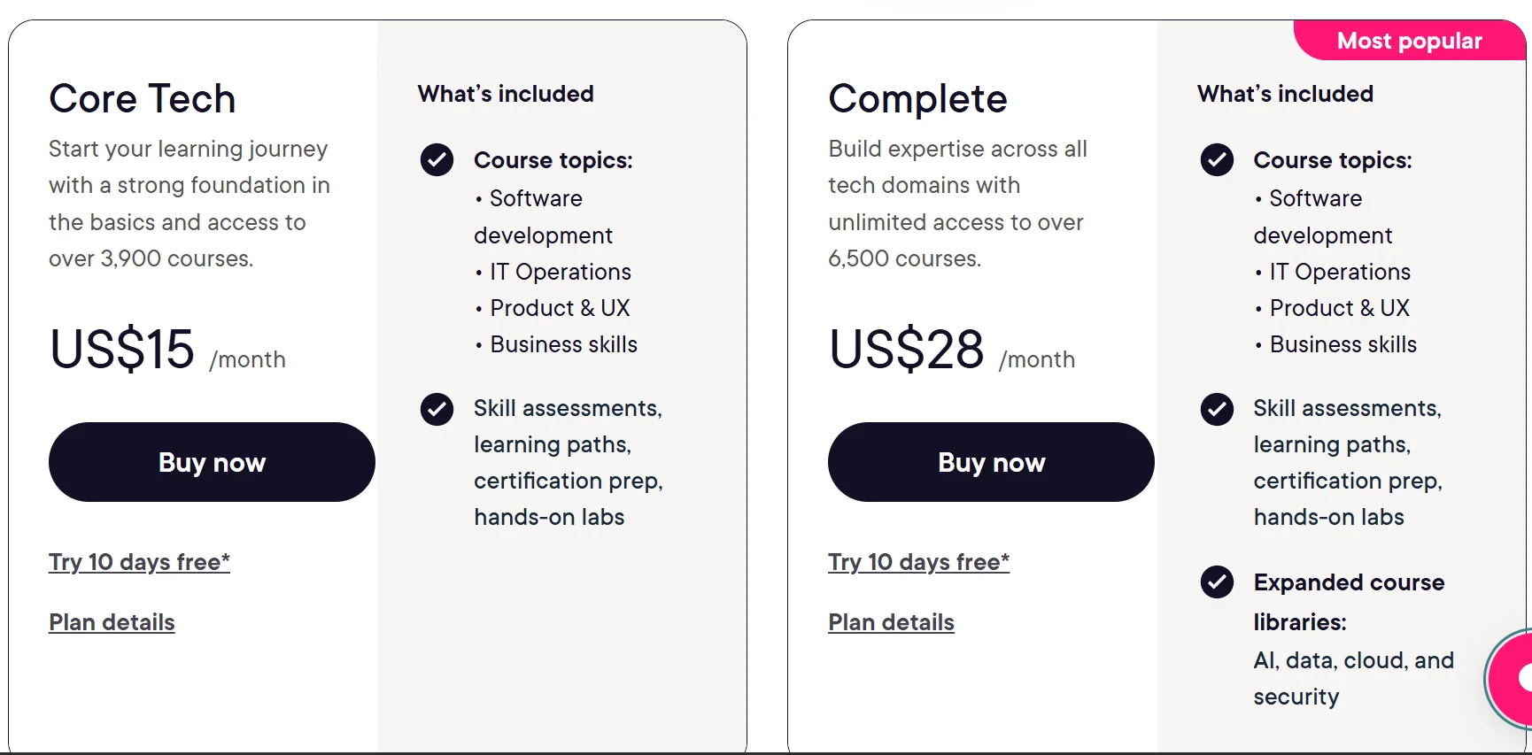Buy the Core Tech plan now
Screen dimensions: 1532x755
tap(212, 462)
